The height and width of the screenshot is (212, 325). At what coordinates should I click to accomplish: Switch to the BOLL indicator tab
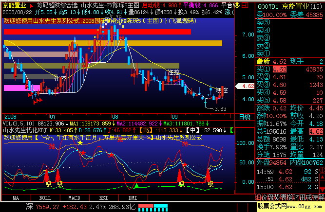(x=45, y=198)
